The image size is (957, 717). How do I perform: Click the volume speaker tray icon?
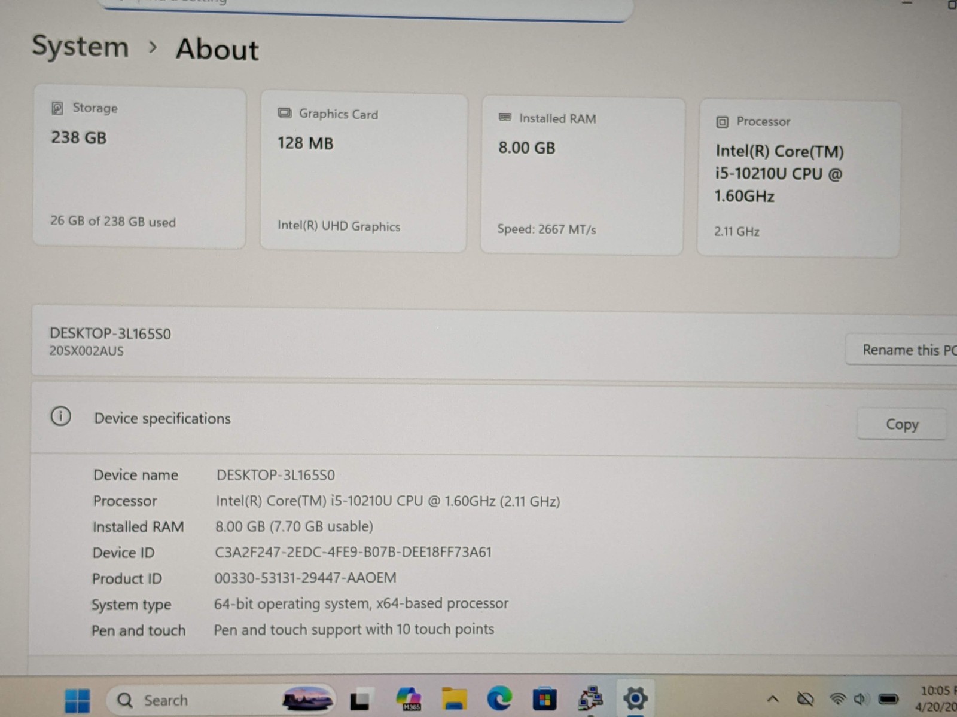pos(861,698)
